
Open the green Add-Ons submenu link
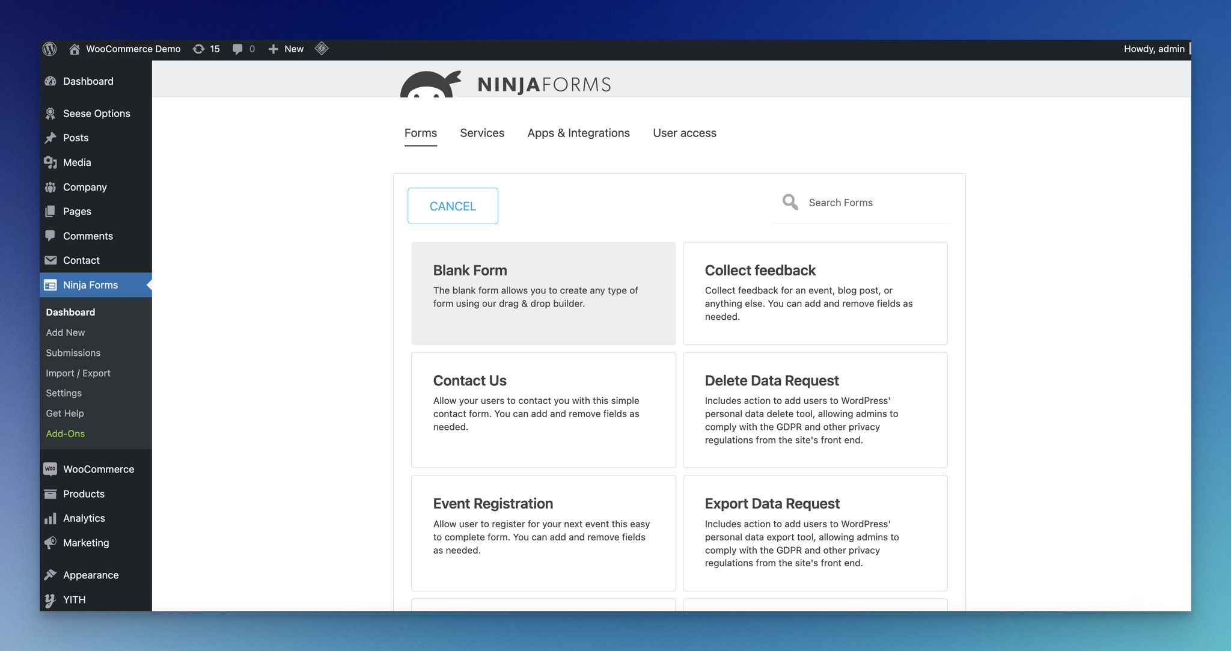[66, 433]
